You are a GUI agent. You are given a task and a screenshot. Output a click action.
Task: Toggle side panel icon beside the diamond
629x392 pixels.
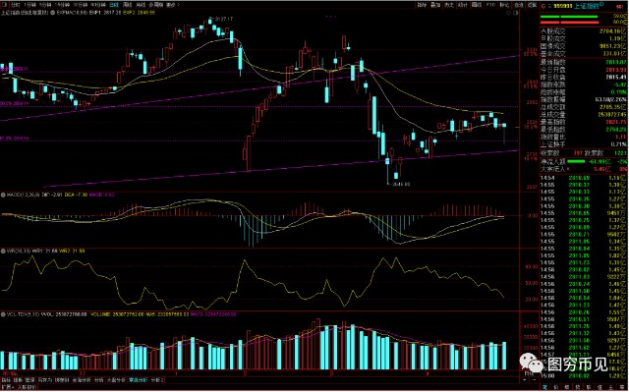coord(516,13)
